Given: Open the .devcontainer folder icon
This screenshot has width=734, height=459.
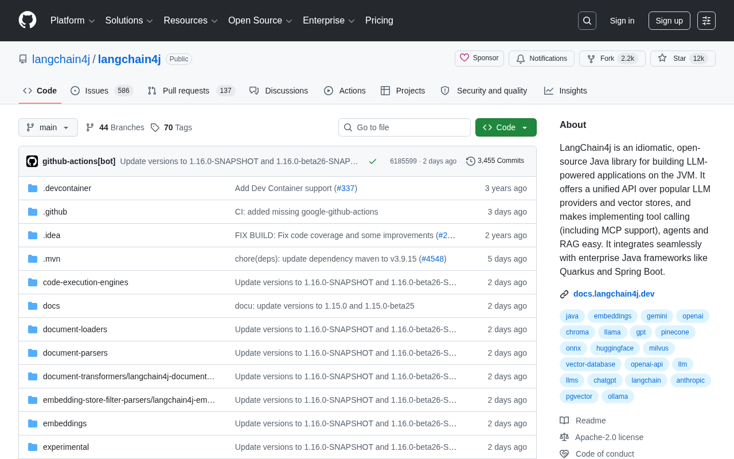Looking at the screenshot, I should (33, 188).
